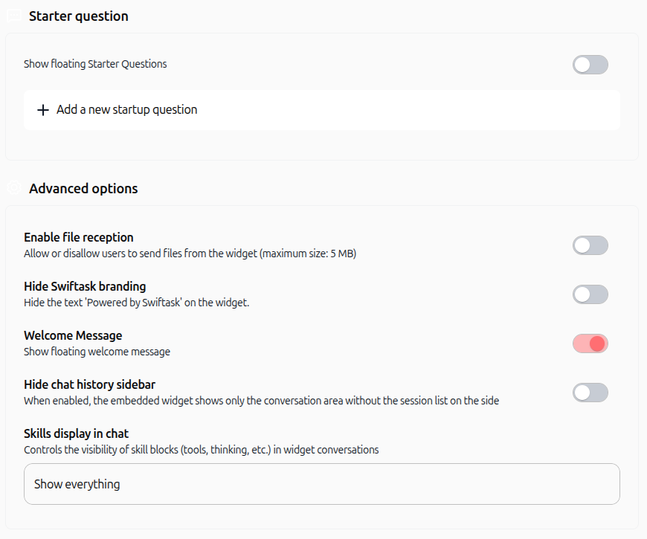Switch on Hide chat history sidebar toggle

[x=590, y=393]
